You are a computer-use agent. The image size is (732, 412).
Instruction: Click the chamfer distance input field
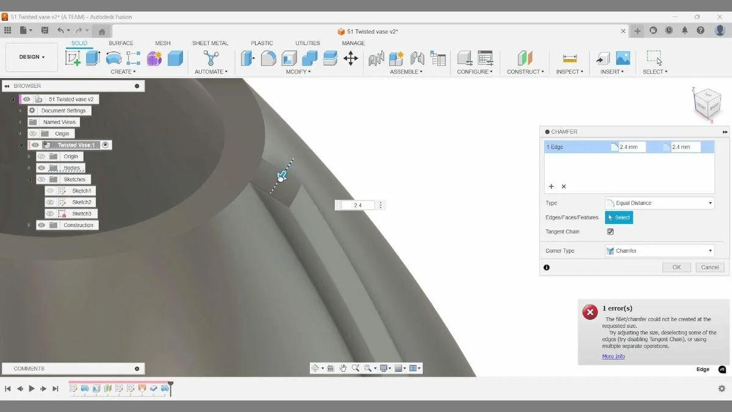tap(628, 146)
